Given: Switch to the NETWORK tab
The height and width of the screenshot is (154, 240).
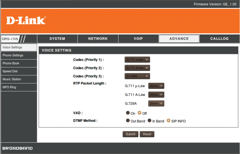Looking at the screenshot, I should 97,39.
